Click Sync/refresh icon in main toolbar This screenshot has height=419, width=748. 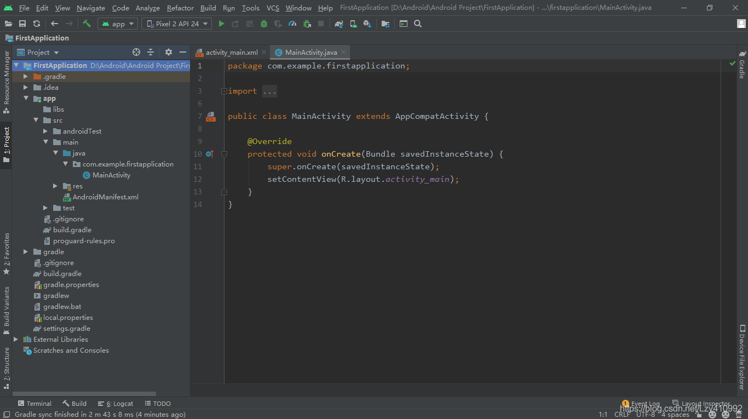(37, 24)
